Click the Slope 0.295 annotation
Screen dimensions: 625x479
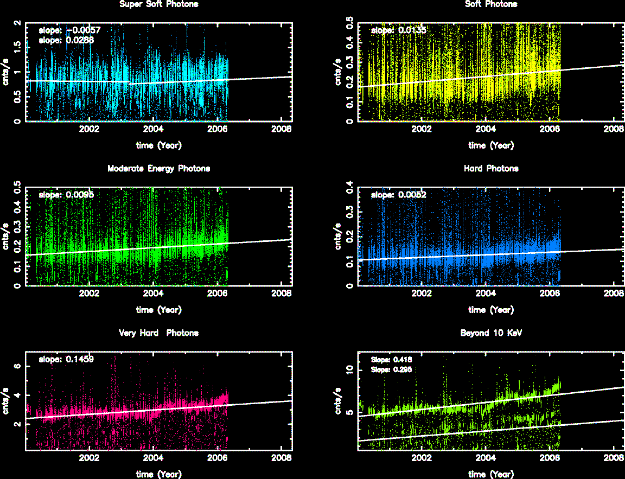pos(391,369)
